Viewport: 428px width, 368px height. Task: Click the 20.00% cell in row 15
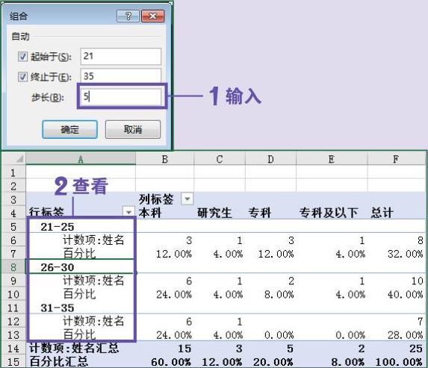[x=273, y=362]
